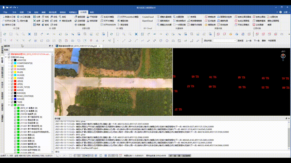Click the 书签管理 button
291x163 pixels.
[272, 40]
